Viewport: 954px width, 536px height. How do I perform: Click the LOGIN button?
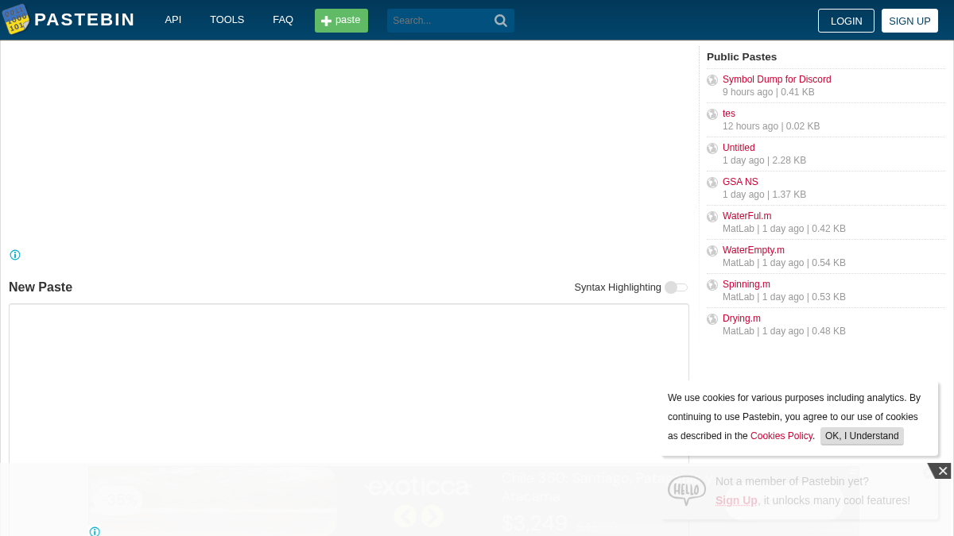846,21
